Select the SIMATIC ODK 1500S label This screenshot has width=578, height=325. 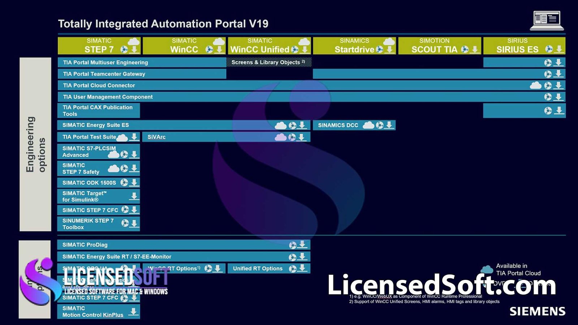tap(89, 183)
